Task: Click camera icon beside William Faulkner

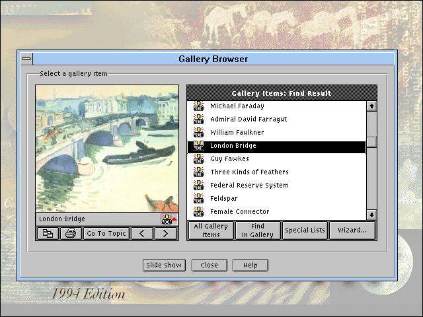Action: coord(198,132)
